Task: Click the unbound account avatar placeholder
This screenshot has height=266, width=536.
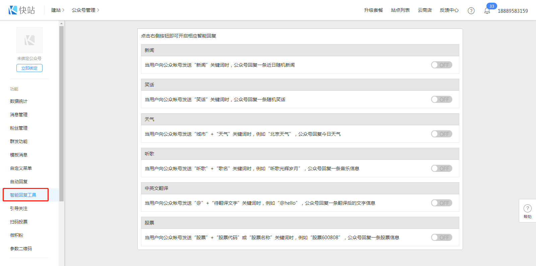Action: [x=29, y=40]
